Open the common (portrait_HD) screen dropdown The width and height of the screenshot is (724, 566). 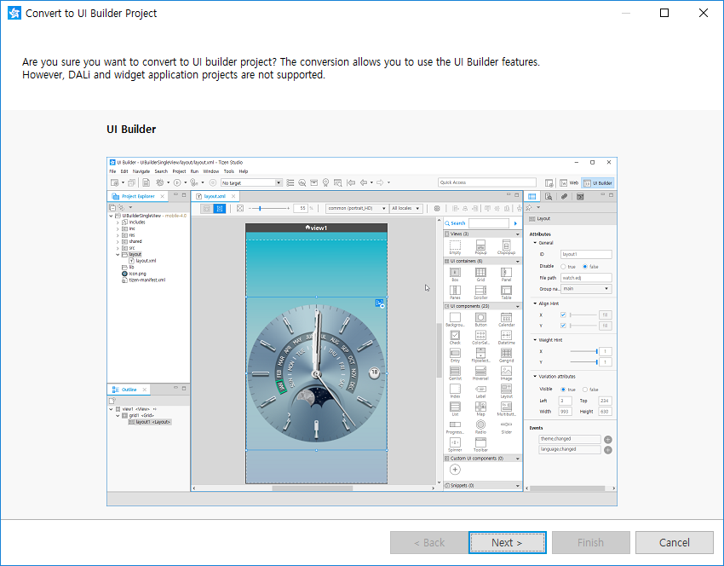[358, 208]
